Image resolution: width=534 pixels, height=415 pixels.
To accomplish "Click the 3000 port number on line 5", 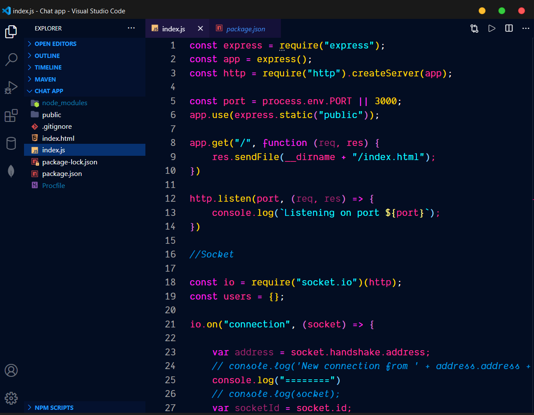I will 386,101.
